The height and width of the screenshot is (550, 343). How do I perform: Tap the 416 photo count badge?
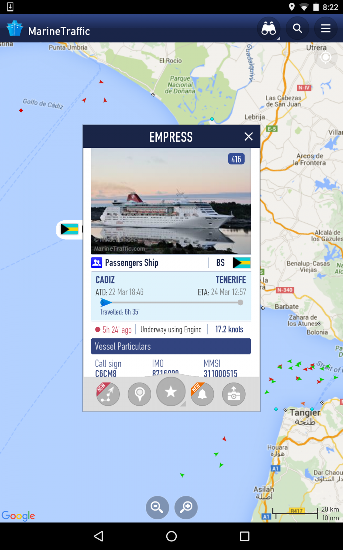[236, 159]
